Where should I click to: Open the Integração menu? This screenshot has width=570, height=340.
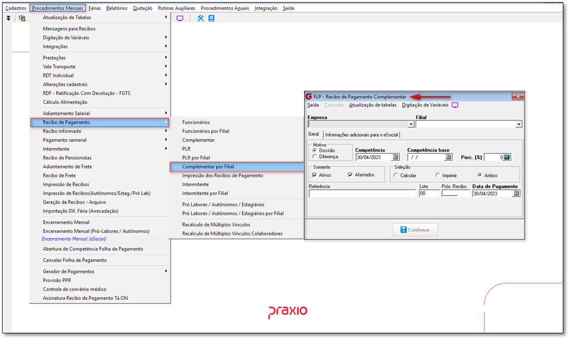click(x=266, y=8)
